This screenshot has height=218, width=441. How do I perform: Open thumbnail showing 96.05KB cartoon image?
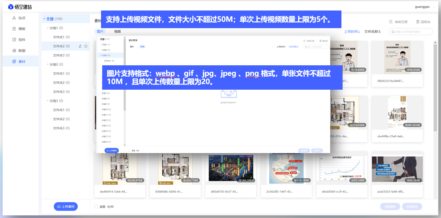click(x=397, y=57)
